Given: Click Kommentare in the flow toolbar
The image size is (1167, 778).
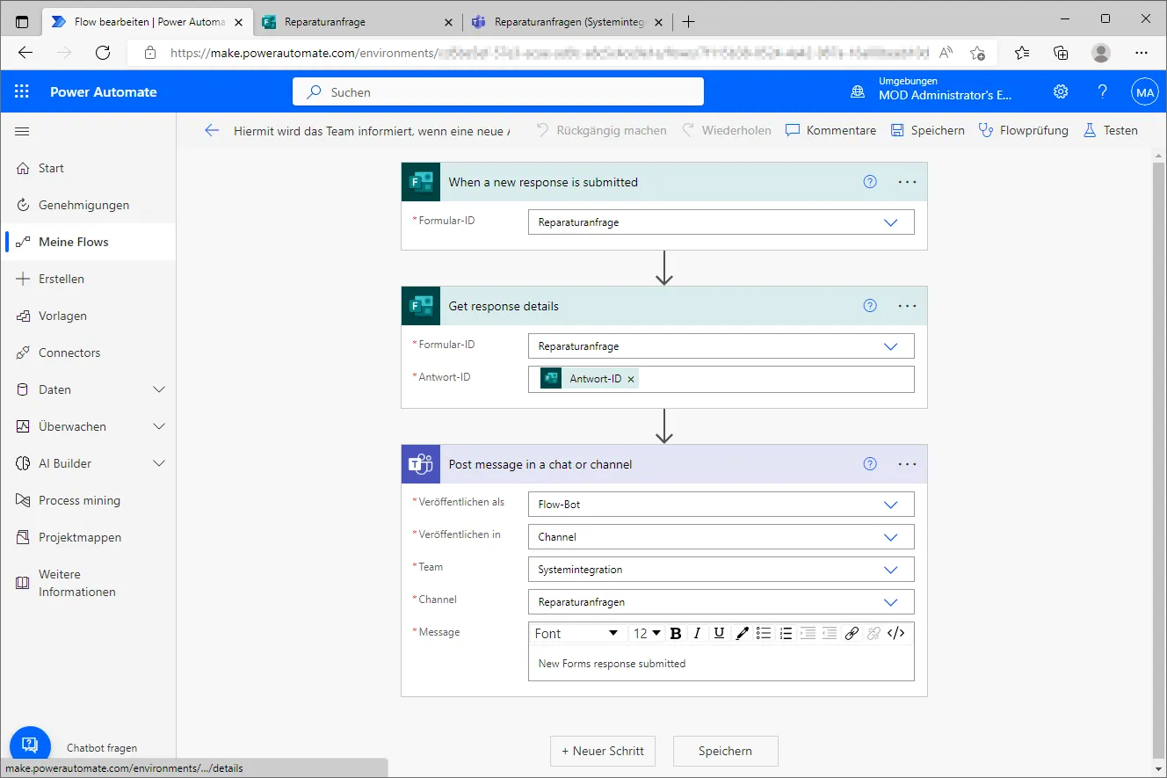Looking at the screenshot, I should (830, 130).
